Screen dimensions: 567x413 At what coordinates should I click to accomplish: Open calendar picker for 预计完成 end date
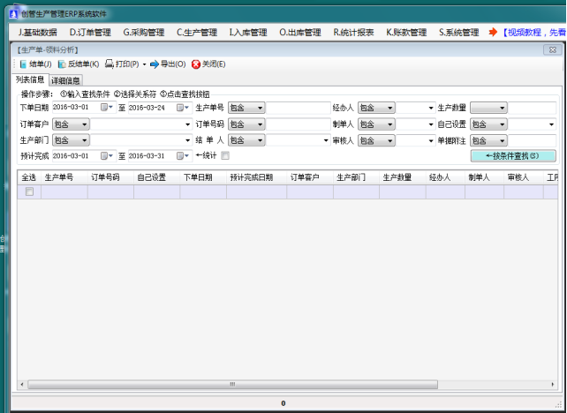click(x=186, y=155)
